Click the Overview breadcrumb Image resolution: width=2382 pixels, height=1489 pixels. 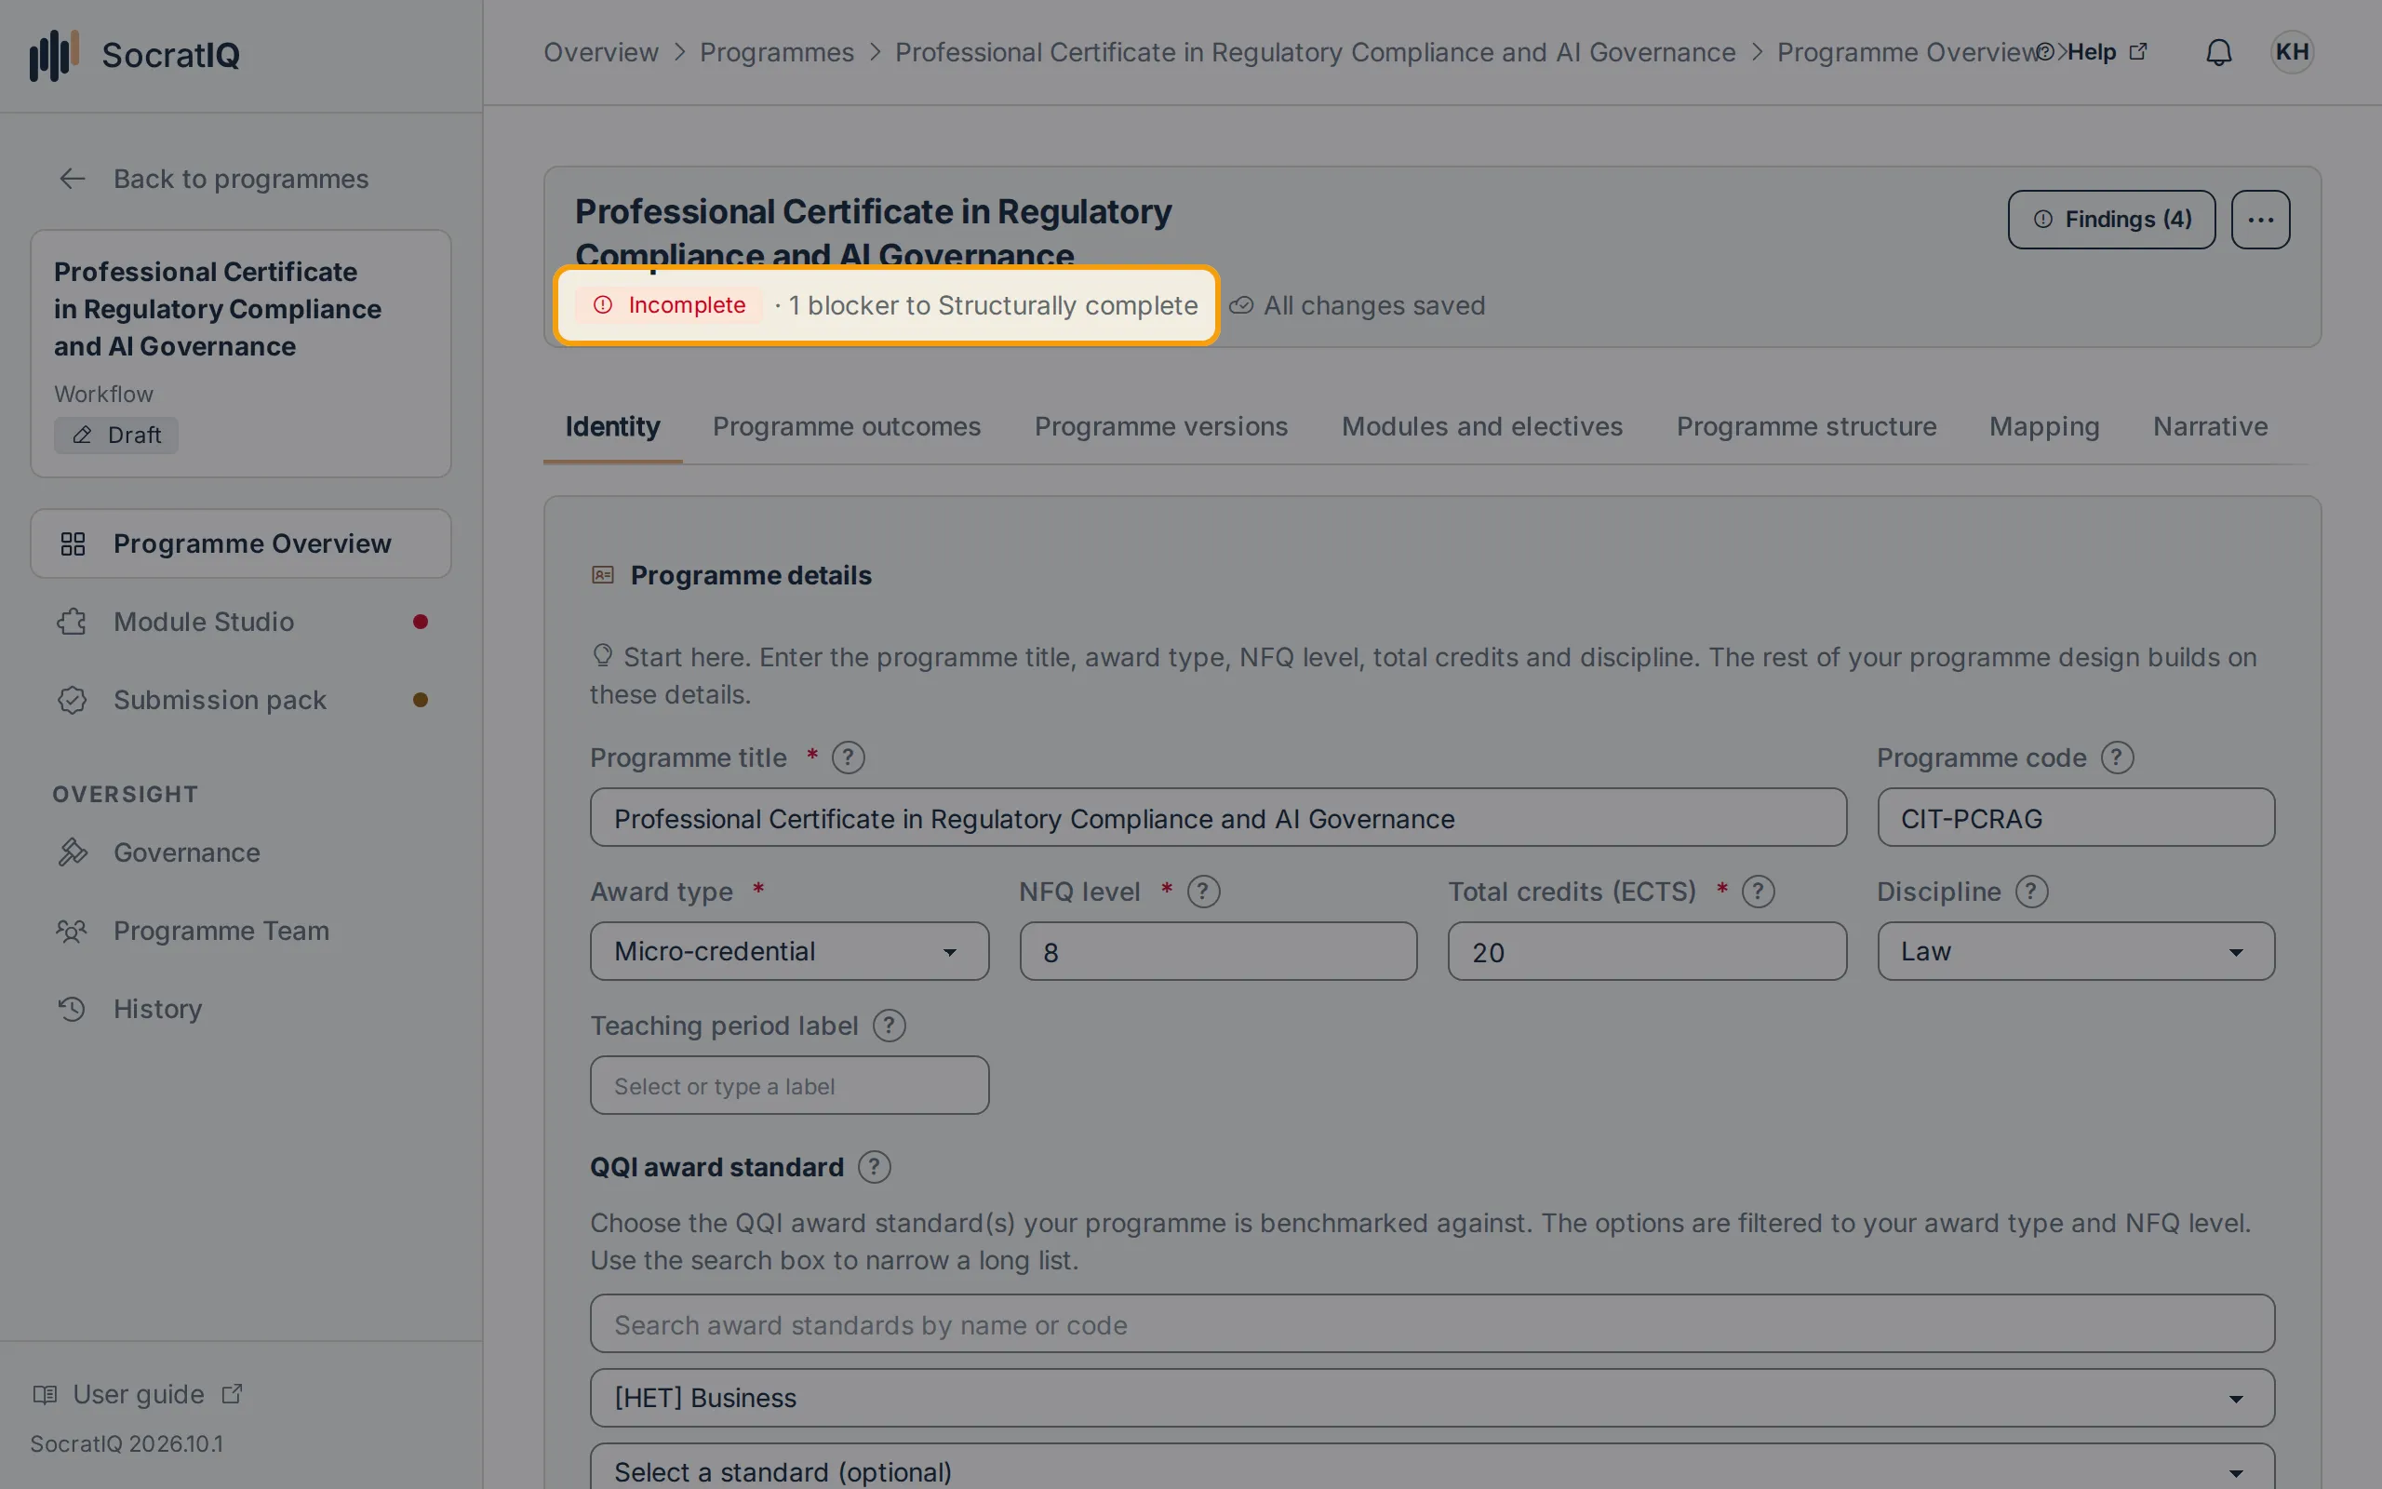pyautogui.click(x=600, y=52)
